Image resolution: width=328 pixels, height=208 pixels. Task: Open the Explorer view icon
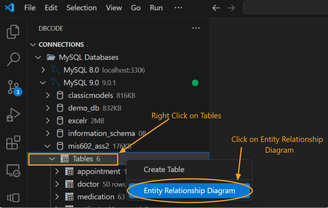coord(13,32)
